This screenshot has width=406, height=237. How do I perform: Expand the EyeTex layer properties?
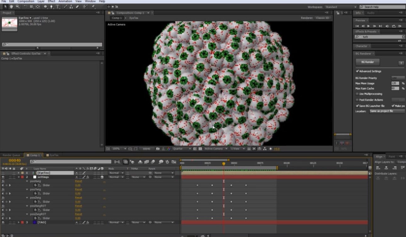19,173
